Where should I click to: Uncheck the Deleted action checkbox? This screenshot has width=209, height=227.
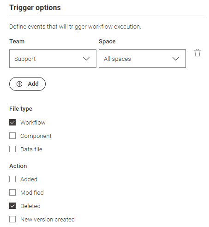[12, 206]
